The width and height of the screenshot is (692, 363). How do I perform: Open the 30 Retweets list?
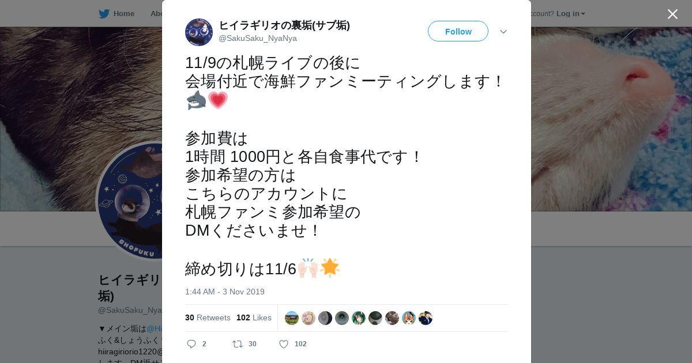pos(208,317)
